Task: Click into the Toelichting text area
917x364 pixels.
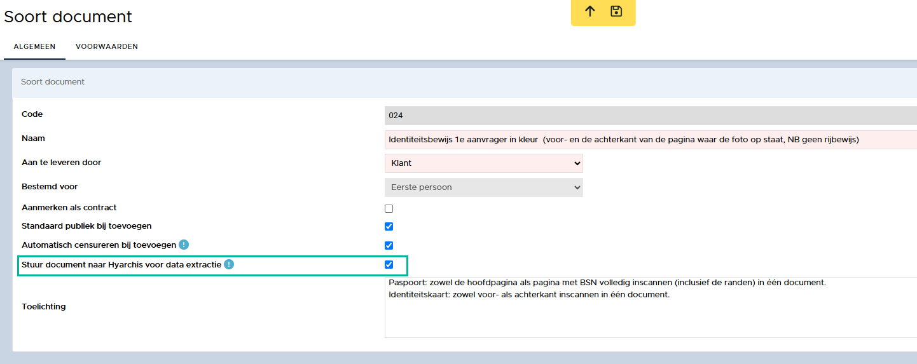Action: coord(651,307)
